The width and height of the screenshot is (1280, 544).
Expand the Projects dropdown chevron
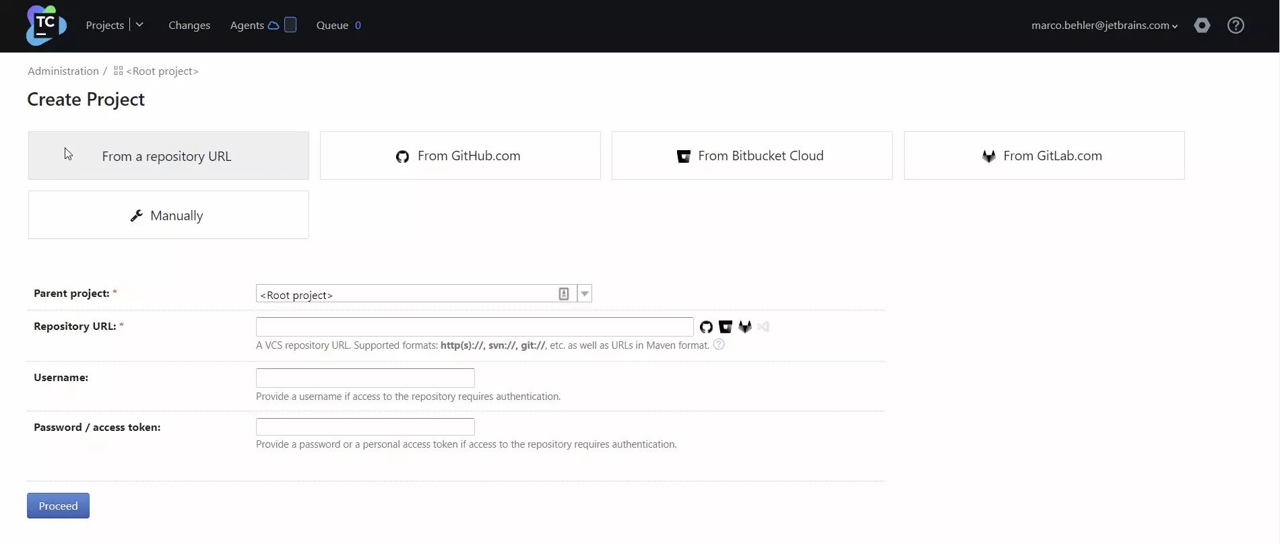tap(139, 25)
